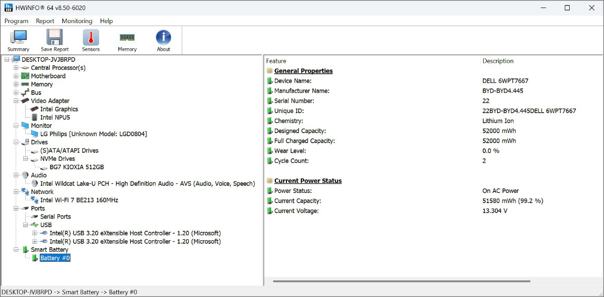The image size is (604, 297).
Task: Click the Audio speaker icon
Action: point(25,175)
